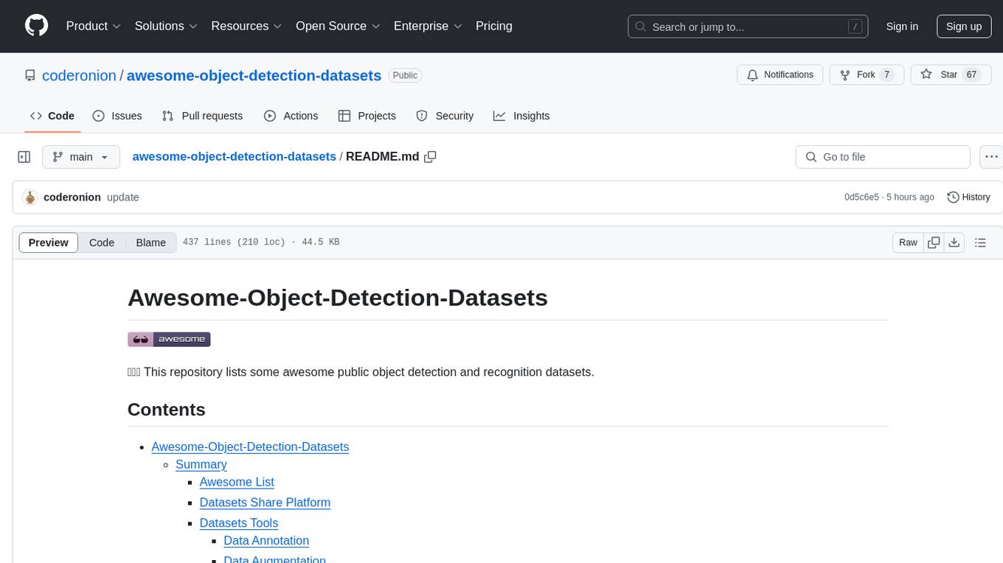This screenshot has width=1003, height=563.
Task: Switch to the Issues tab
Action: [x=117, y=116]
